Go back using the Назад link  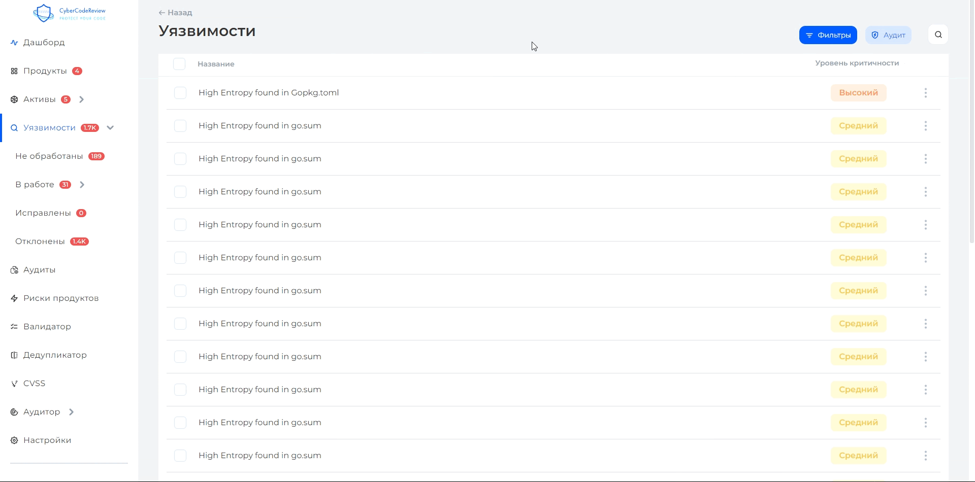[175, 13]
